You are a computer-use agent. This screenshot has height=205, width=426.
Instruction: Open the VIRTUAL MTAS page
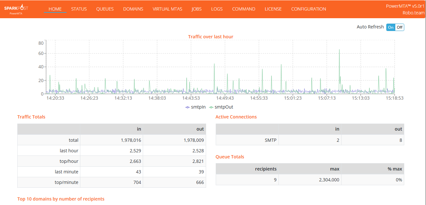[167, 9]
